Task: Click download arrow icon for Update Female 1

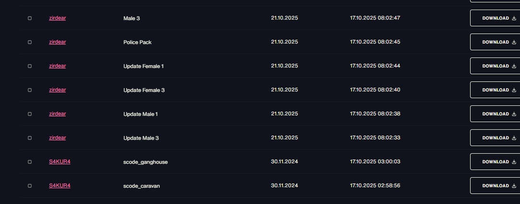Action: [x=514, y=66]
